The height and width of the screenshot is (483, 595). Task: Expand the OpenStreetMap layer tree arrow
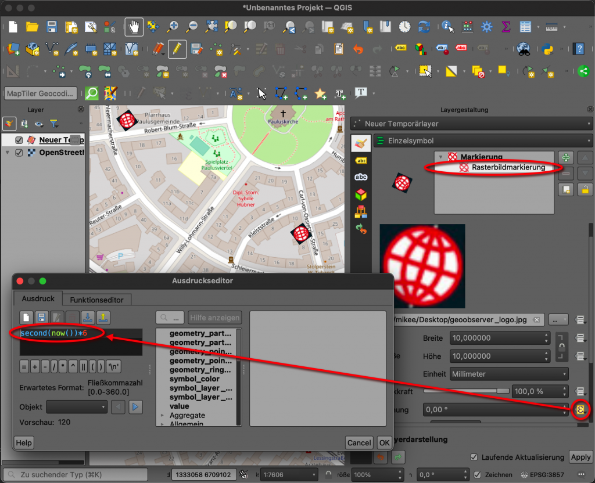click(x=7, y=153)
